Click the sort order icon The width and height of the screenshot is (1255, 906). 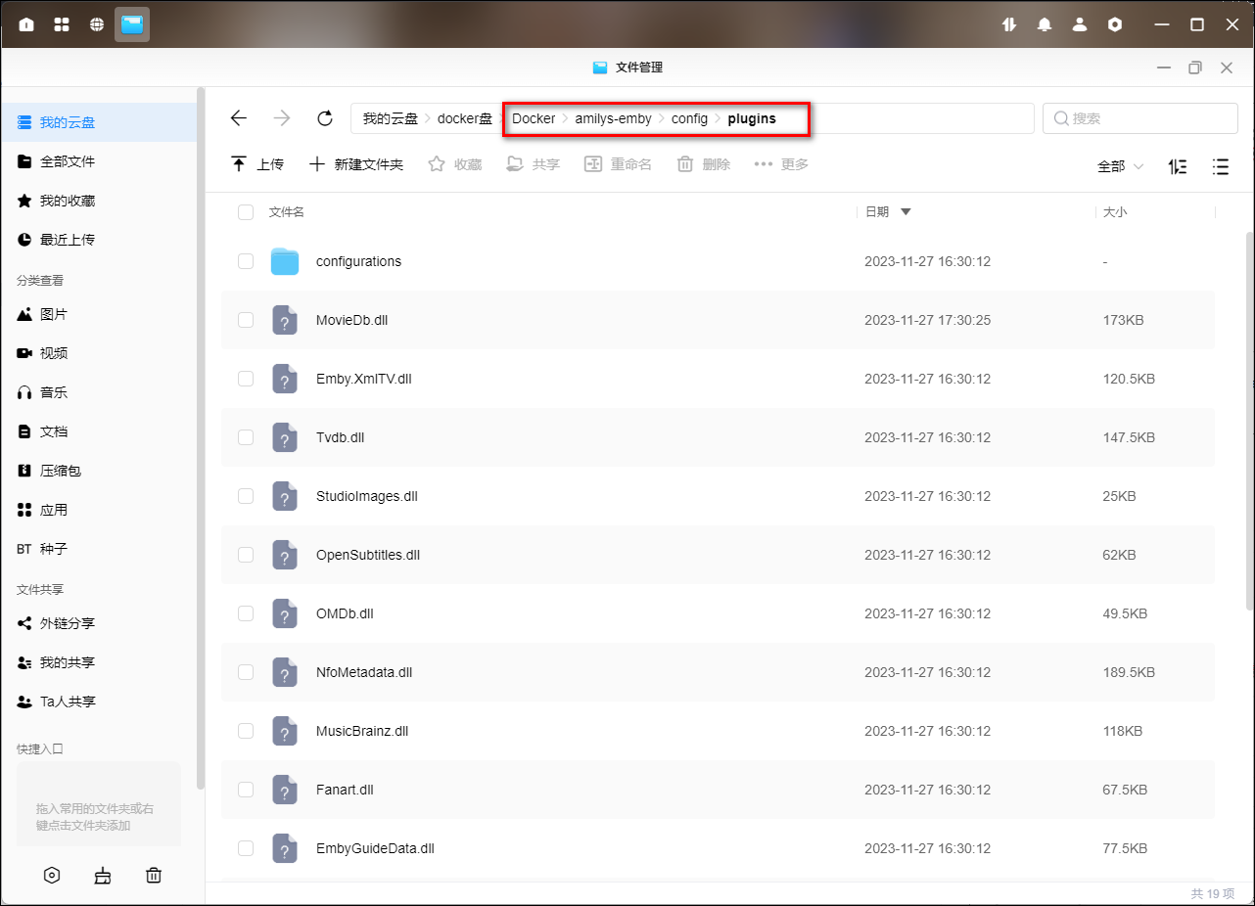point(1178,166)
